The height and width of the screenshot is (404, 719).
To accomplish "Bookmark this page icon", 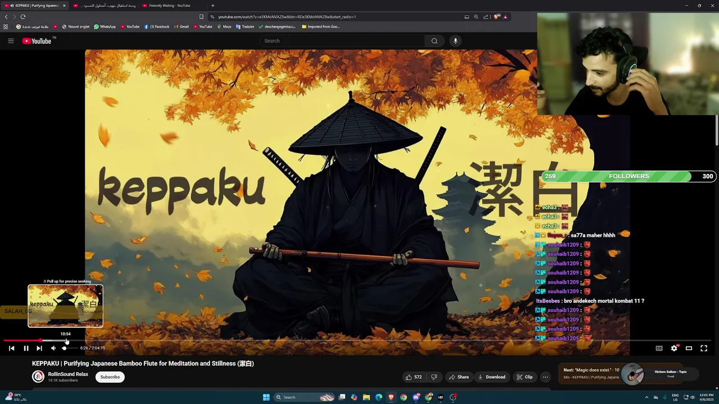I will point(201,17).
